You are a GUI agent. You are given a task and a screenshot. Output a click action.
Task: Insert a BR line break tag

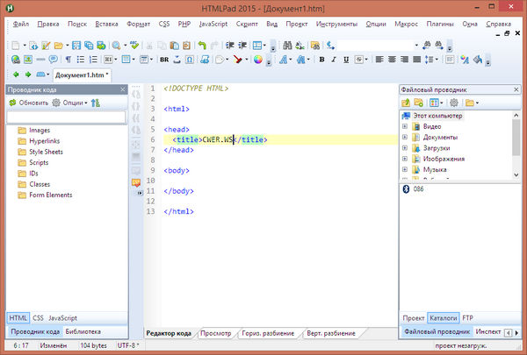[164, 60]
